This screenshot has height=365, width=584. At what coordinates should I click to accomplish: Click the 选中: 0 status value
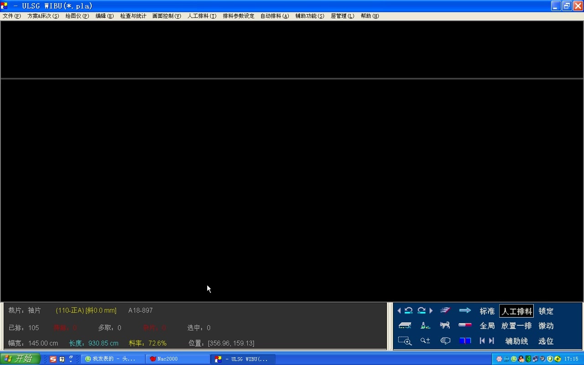pos(198,328)
